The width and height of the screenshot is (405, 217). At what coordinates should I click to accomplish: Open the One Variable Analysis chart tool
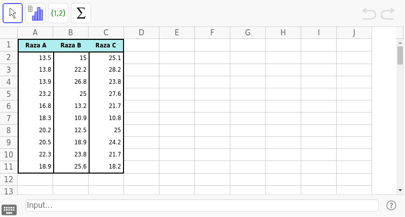tap(35, 13)
